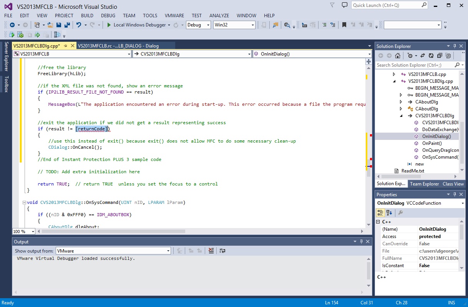Screen dimensions: 468x307
Task: Select DoDataExchange in Solution Explorer
Action: (440, 130)
